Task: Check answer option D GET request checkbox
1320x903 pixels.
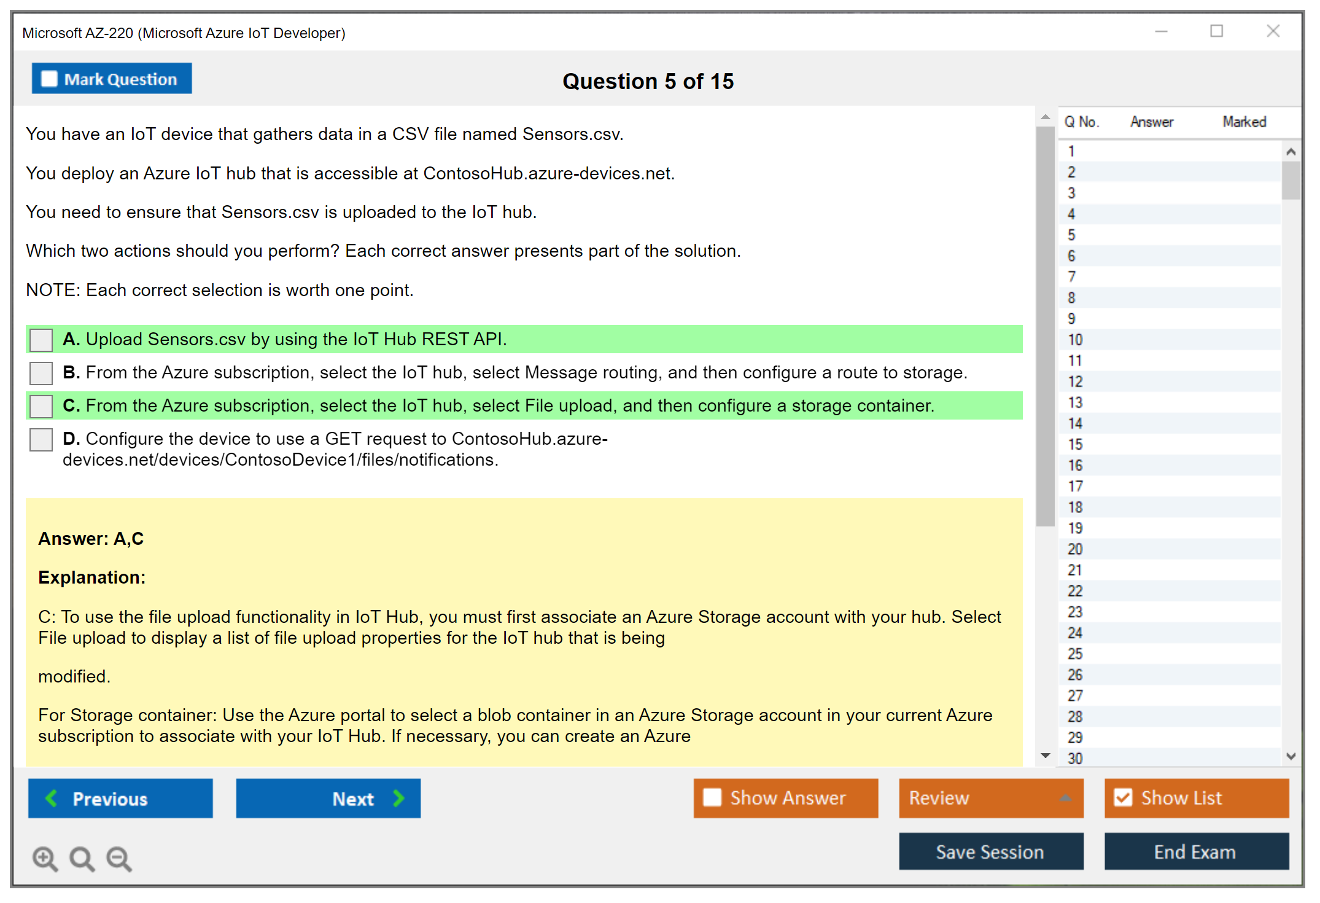Action: point(41,439)
